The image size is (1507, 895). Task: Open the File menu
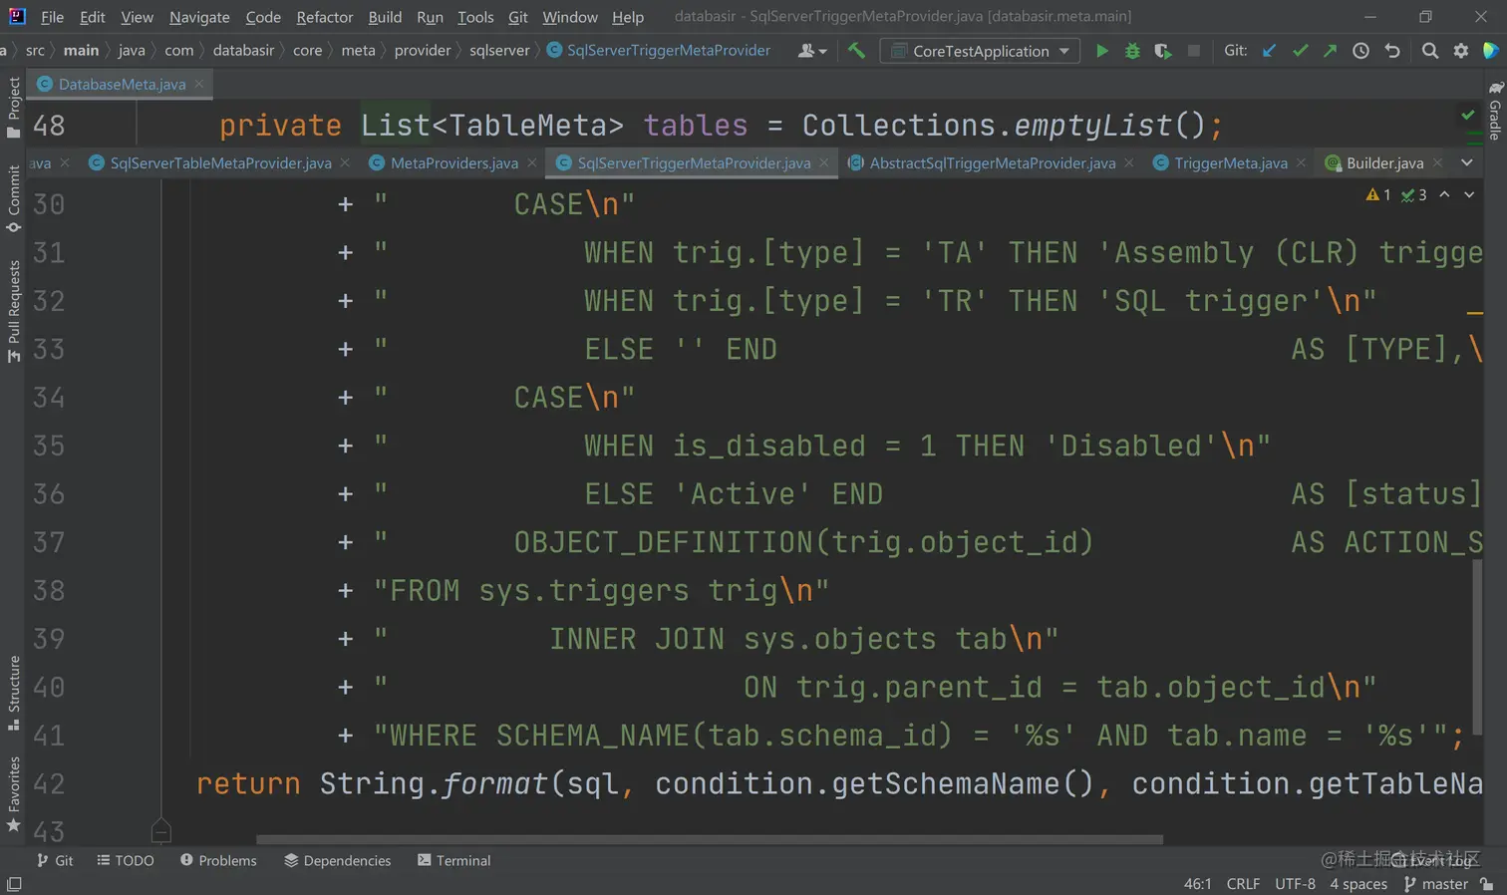point(52,17)
